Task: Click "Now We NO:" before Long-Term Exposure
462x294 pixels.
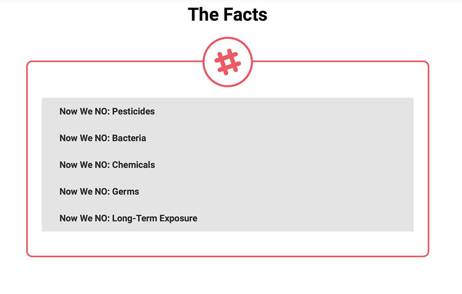Action: coord(84,218)
